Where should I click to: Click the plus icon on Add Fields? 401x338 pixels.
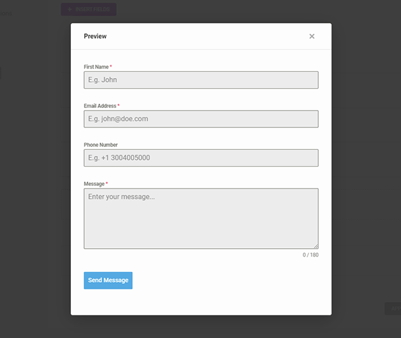[x=69, y=9]
